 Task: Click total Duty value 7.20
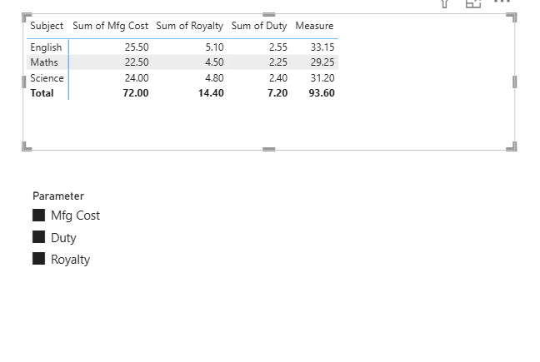(x=277, y=93)
